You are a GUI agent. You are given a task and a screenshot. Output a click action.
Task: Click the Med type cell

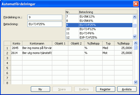pos(108,48)
